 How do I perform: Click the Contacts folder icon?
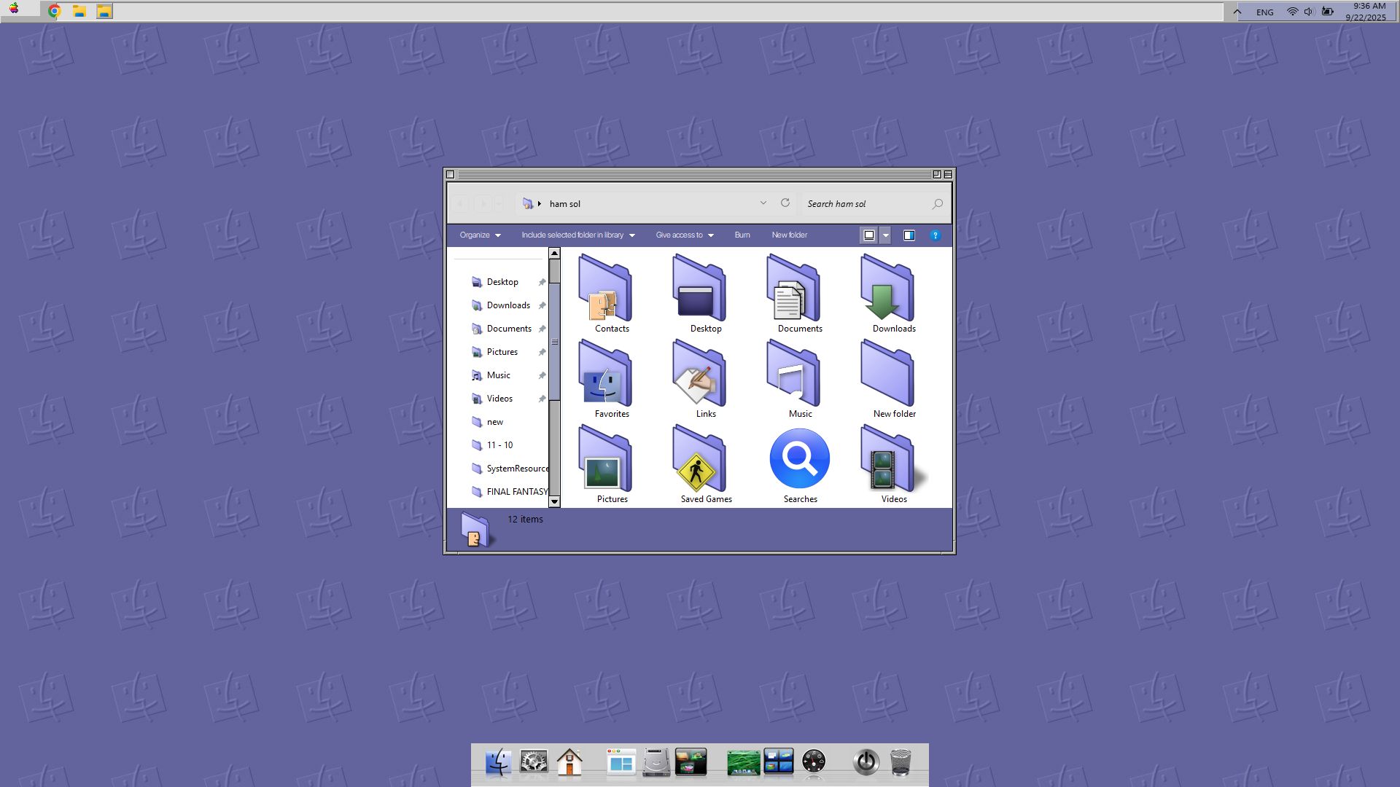point(605,291)
